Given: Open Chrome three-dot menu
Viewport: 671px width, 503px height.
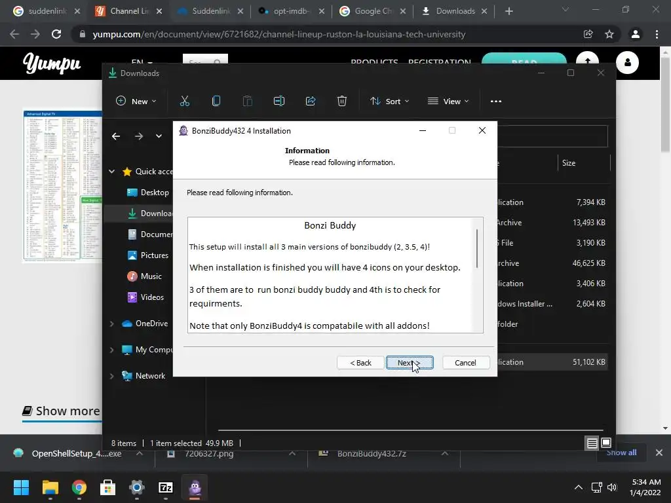Looking at the screenshot, I should [x=657, y=34].
